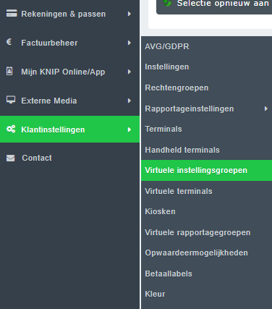
Task: Expand the Externe Media arrow
Action: click(129, 101)
